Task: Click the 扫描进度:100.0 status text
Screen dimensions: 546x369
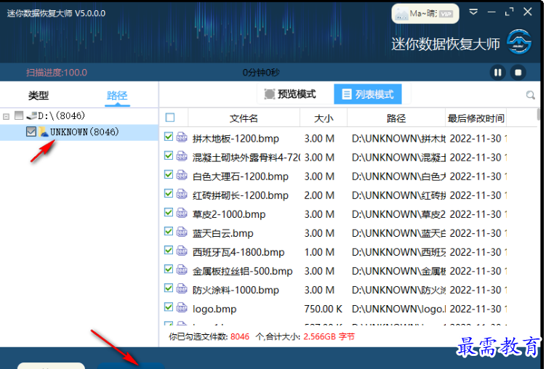Action: [x=57, y=73]
